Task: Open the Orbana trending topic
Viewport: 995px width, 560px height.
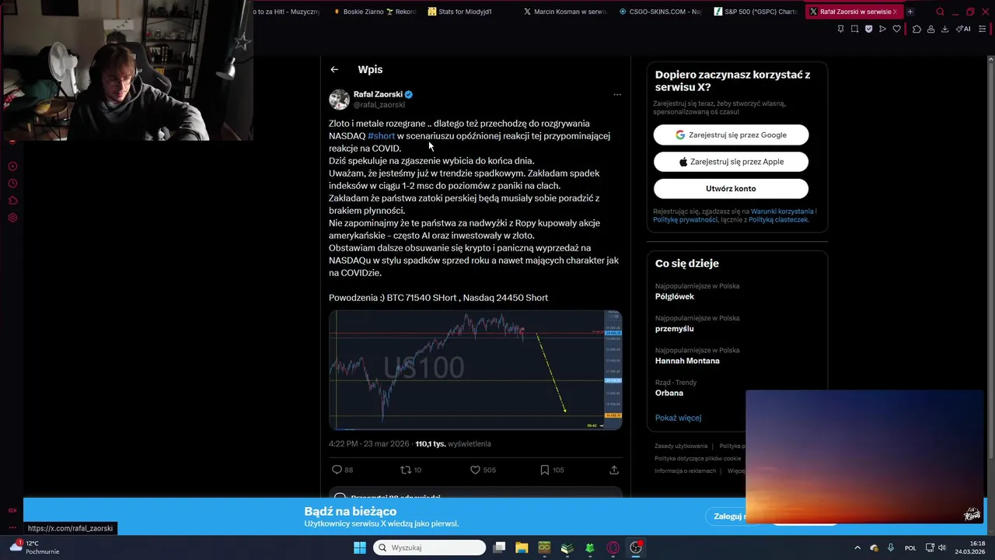Action: tap(669, 393)
